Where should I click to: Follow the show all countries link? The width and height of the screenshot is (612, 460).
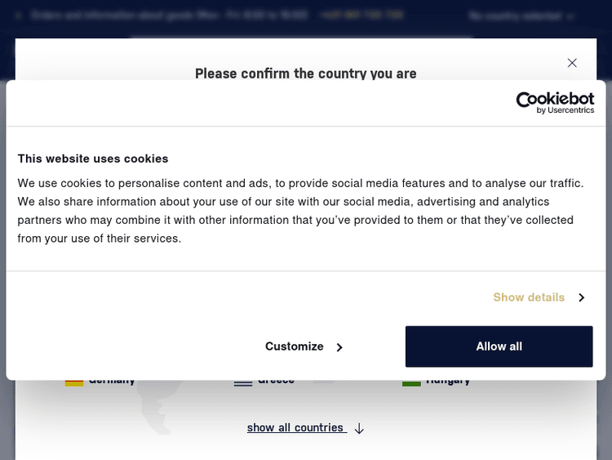coord(295,428)
